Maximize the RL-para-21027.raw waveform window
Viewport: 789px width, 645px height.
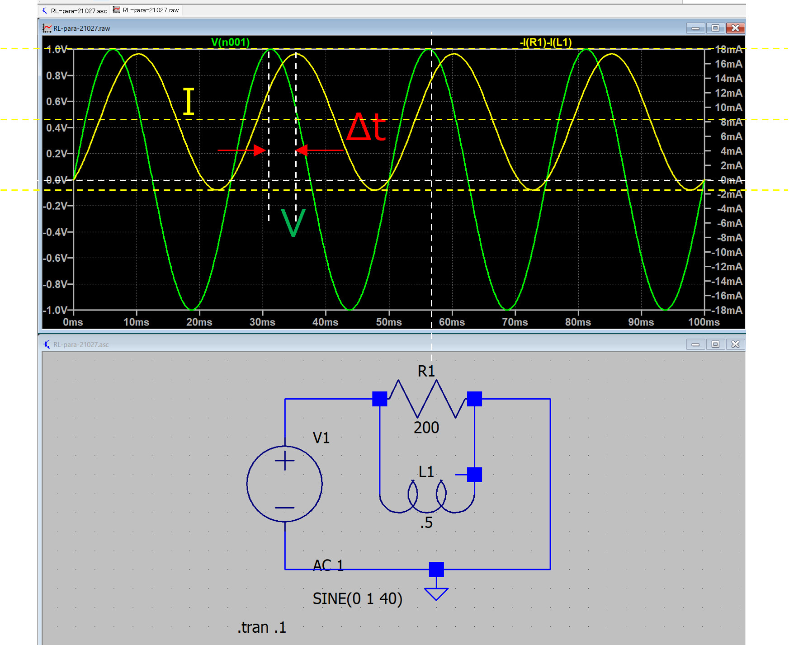click(x=715, y=28)
